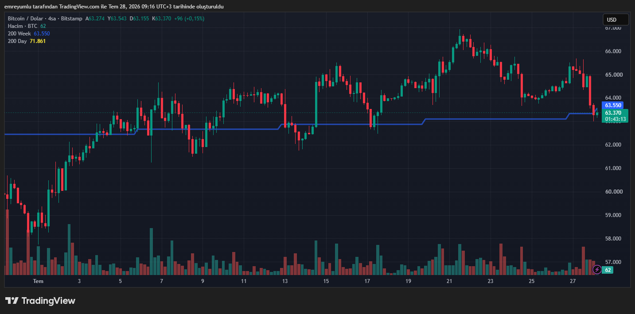Click the TradingView wordmark link
This screenshot has width=635, height=314.
click(48, 301)
